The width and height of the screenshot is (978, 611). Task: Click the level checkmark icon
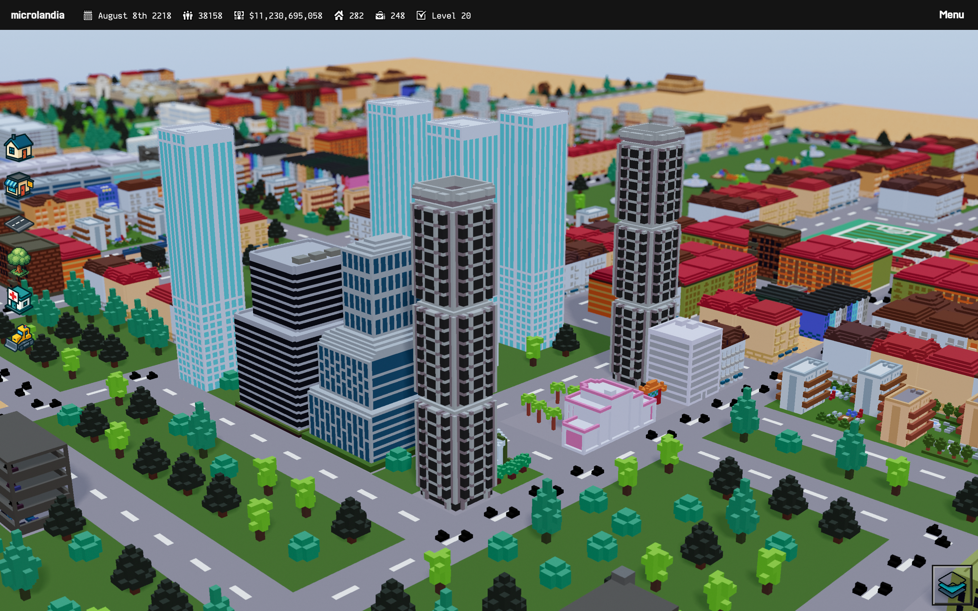421,15
